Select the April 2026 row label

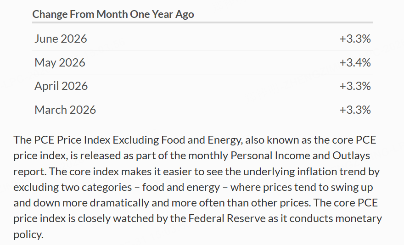coord(61,86)
